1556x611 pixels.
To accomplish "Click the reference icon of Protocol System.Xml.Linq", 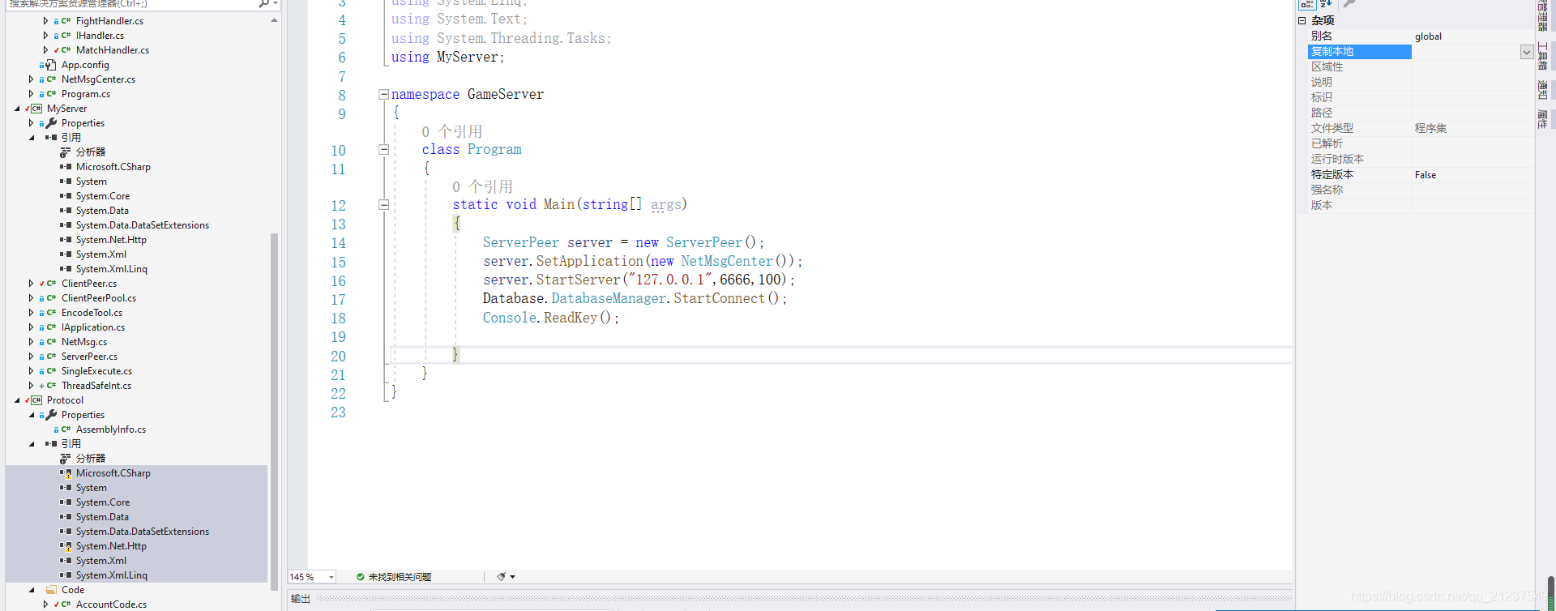I will pyautogui.click(x=66, y=575).
